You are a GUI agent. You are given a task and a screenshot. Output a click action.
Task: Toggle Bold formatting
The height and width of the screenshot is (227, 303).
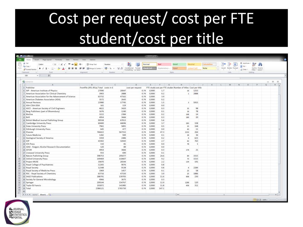point(40,69)
